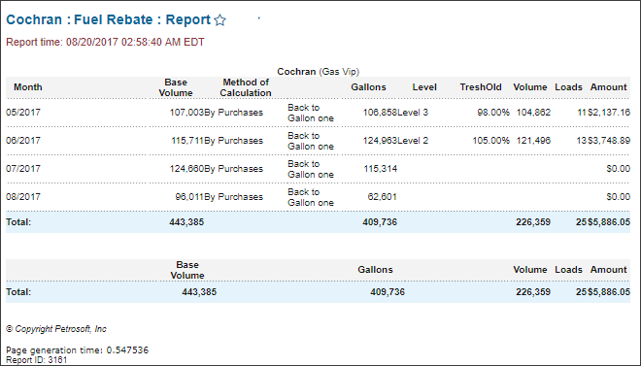The height and width of the screenshot is (366, 641).
Task: Click the $2,137.16 amount value
Action: (x=609, y=113)
